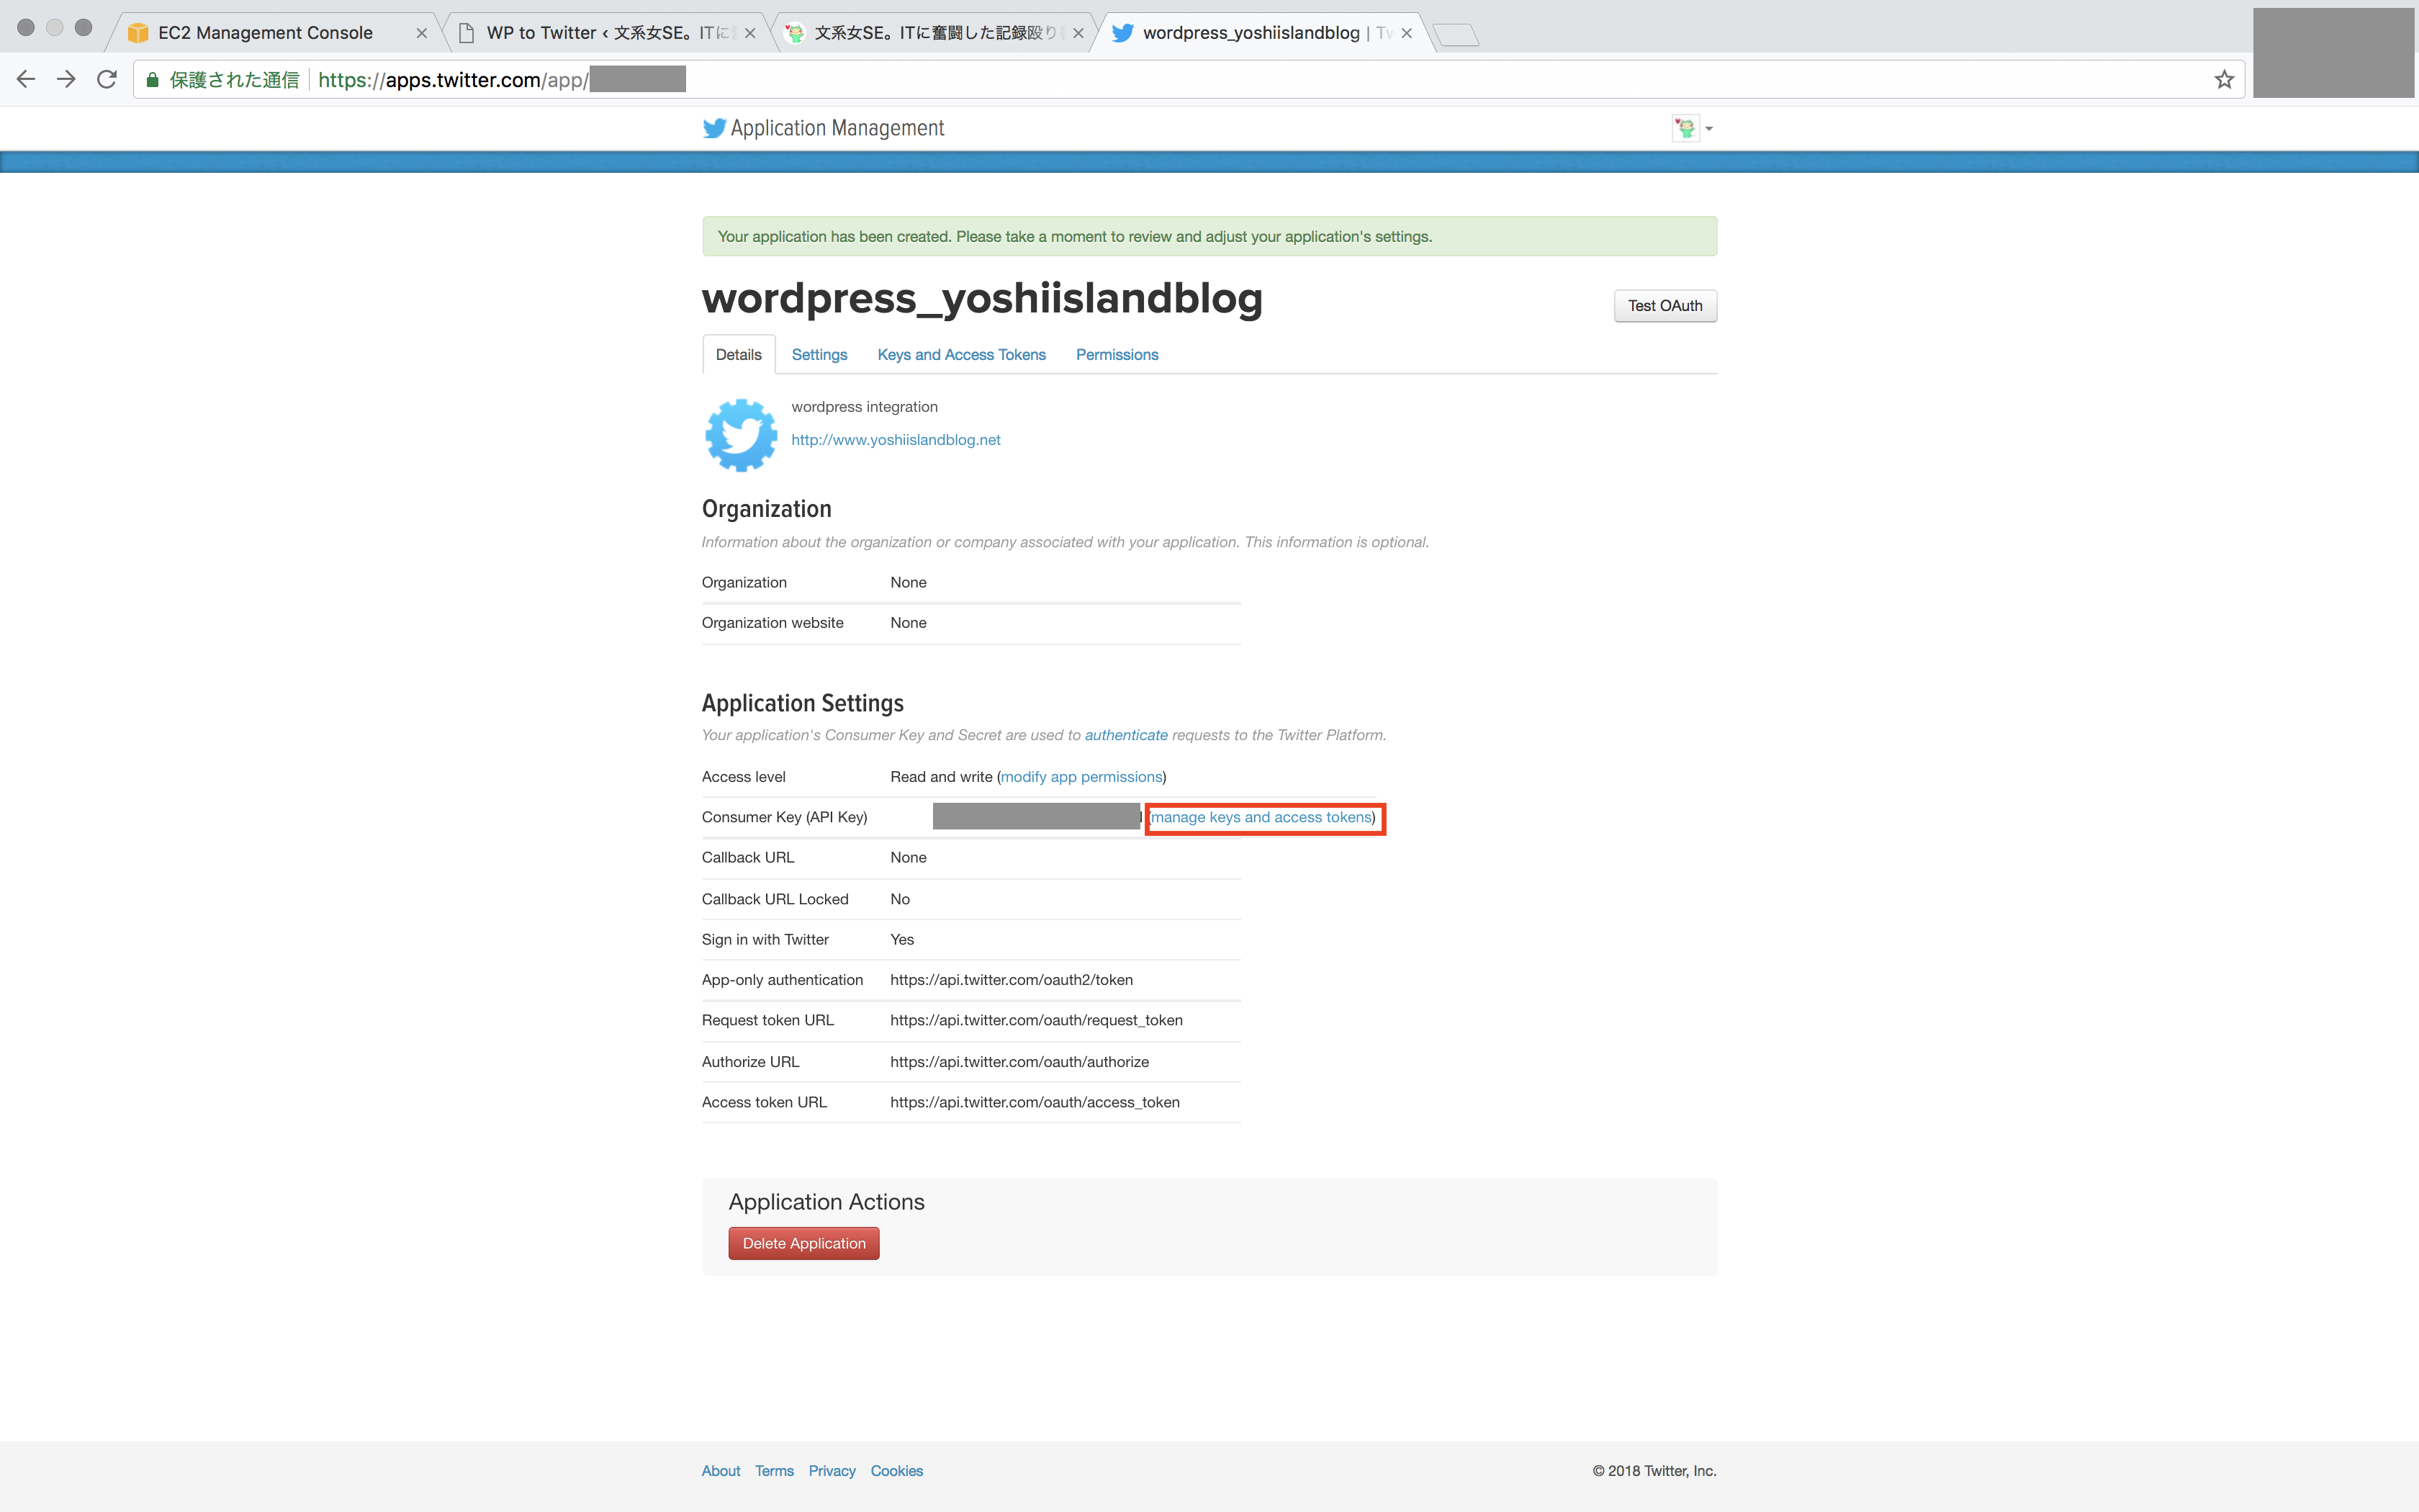Screen dimensions: 2419x1512
Task: Click the Delete Application button
Action: [x=803, y=1243]
